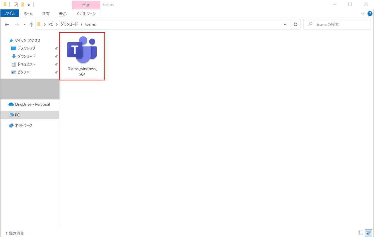Select PC in the navigation pane
374x237 pixels.
tap(30, 115)
